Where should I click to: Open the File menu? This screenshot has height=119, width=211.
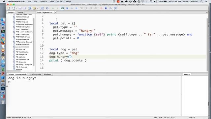click(29, 1)
